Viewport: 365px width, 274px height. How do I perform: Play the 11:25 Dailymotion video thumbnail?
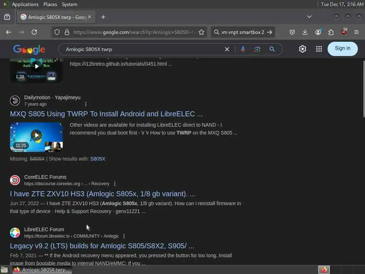click(36, 137)
